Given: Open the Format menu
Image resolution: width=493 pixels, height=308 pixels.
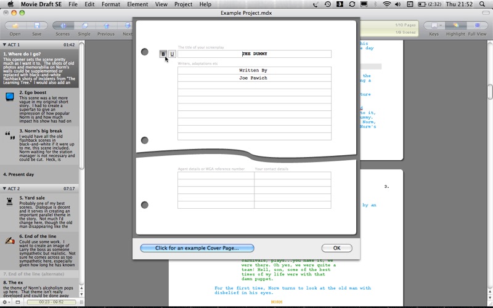Looking at the screenshot, I should click(111, 4).
